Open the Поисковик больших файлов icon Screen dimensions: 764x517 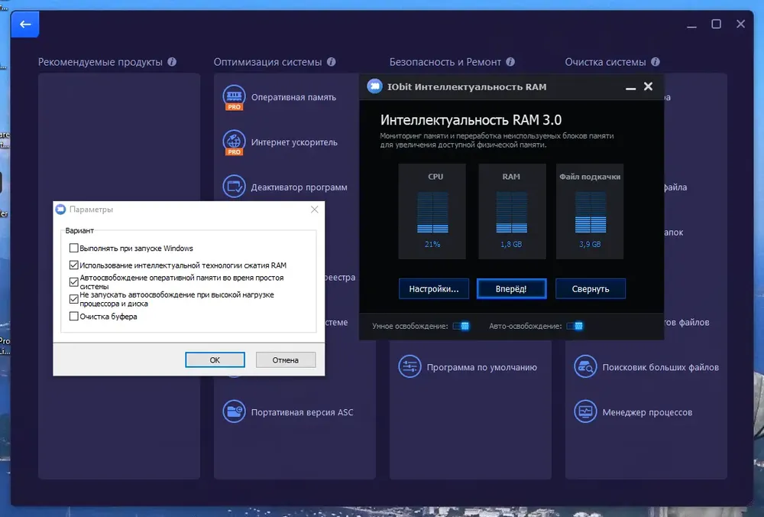(585, 367)
